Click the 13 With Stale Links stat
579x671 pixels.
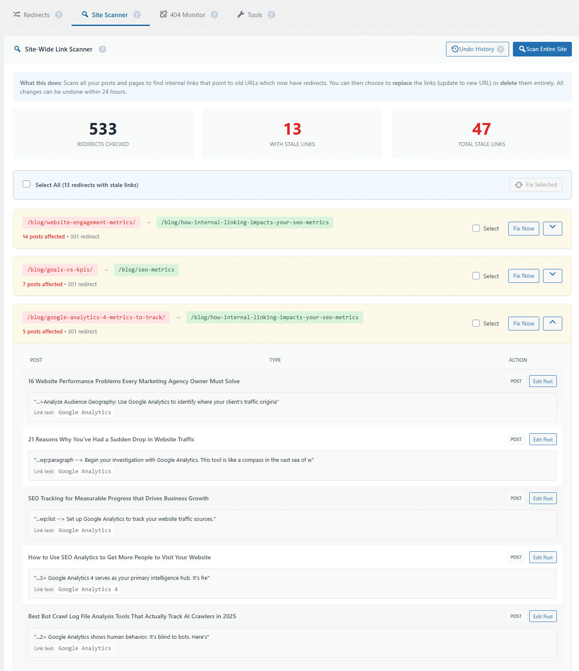click(292, 133)
